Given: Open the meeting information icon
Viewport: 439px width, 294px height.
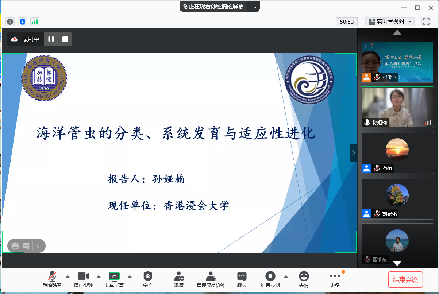Looking at the screenshot, I should click(10, 22).
